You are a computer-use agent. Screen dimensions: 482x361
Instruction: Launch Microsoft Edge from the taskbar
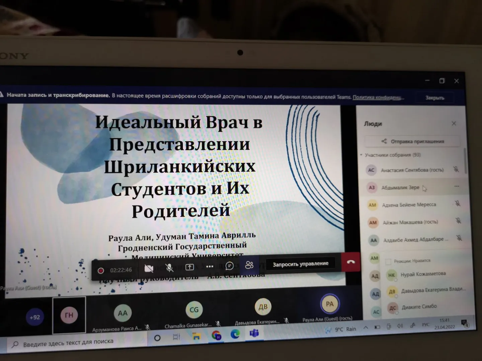click(x=235, y=334)
